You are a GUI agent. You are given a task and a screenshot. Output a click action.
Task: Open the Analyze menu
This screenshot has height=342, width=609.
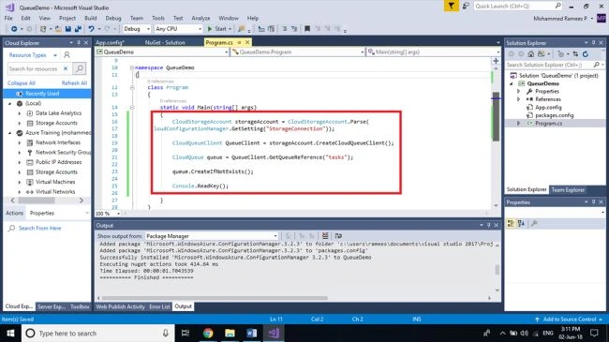(201, 18)
